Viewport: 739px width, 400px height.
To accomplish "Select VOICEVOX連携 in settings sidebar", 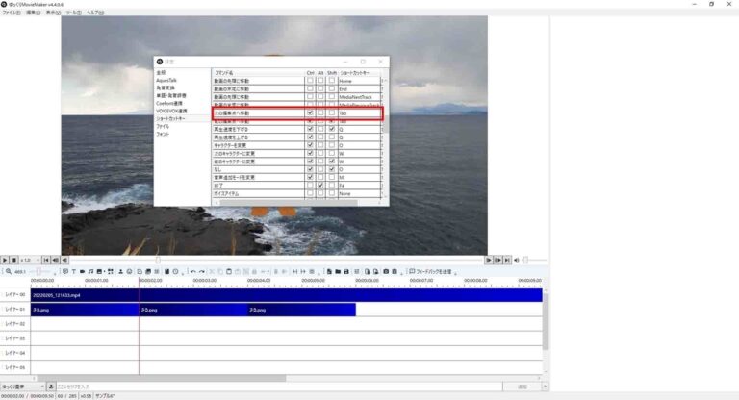I will 172,112.
